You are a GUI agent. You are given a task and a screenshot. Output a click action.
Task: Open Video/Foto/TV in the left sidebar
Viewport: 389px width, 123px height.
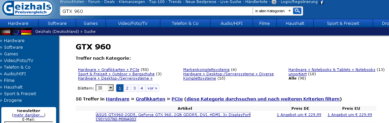click(18, 61)
